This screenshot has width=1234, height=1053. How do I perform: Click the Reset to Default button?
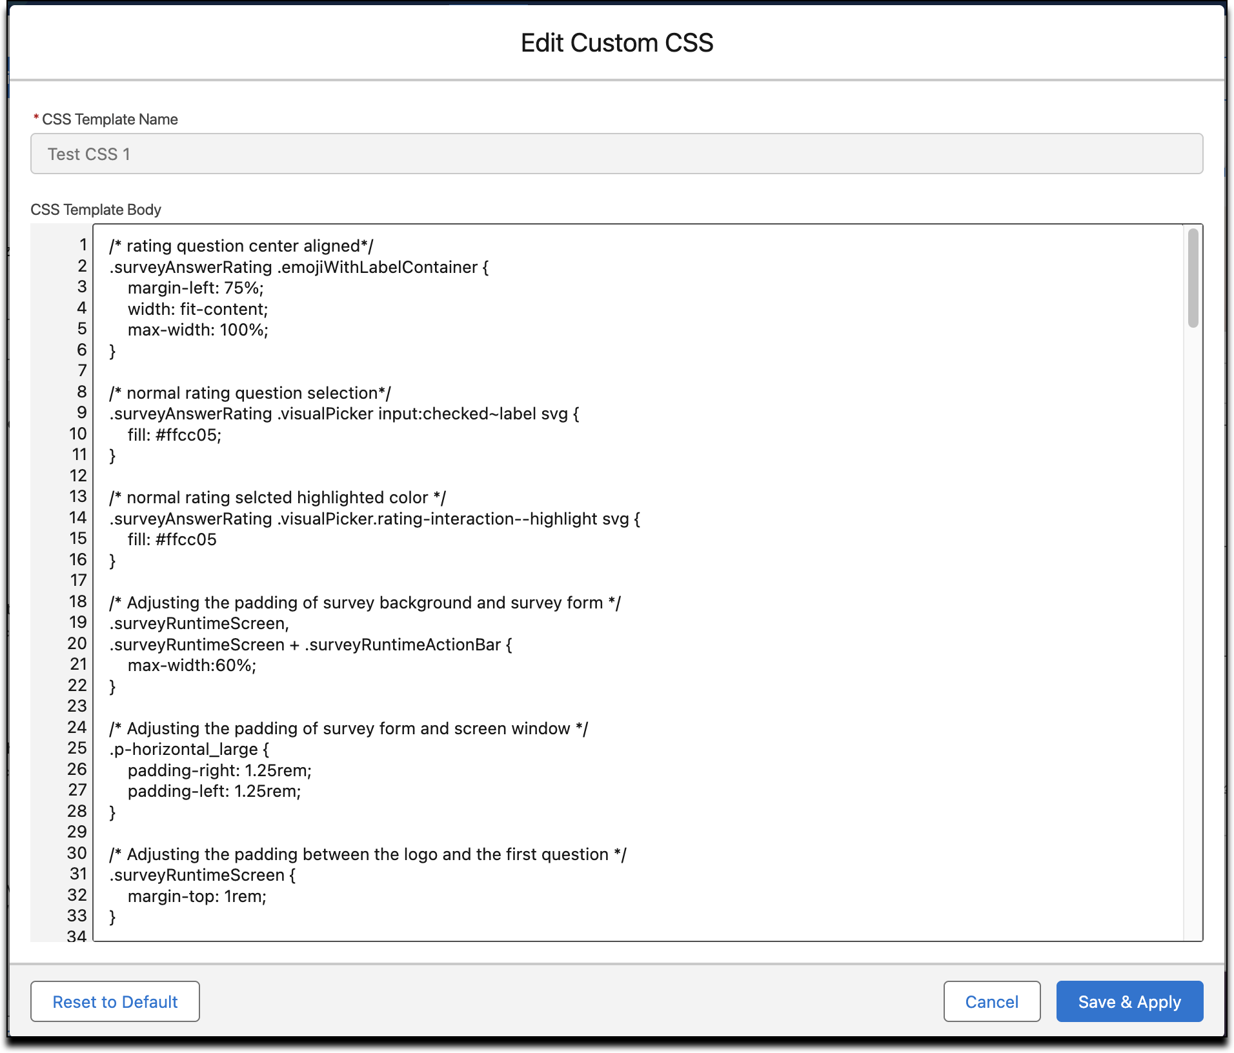click(115, 1001)
